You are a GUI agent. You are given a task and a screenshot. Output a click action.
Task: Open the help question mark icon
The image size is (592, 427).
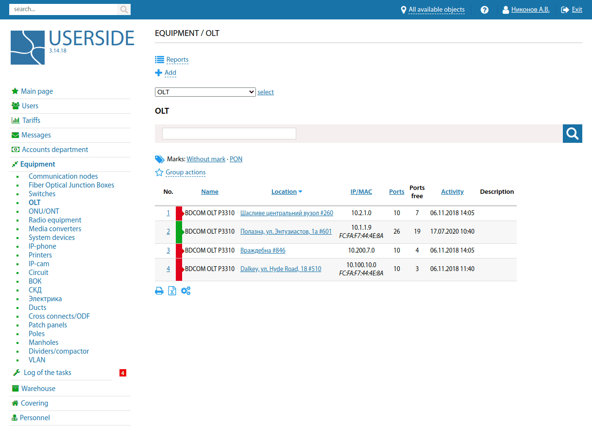point(484,10)
